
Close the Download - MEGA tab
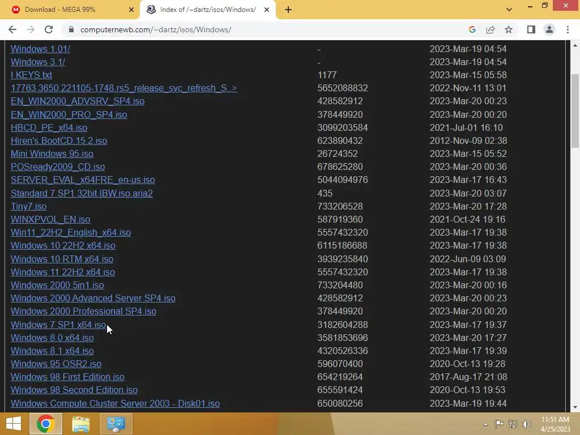tap(131, 10)
